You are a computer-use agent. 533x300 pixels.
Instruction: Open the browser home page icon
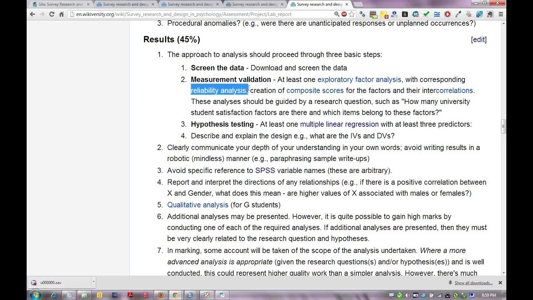(x=61, y=14)
